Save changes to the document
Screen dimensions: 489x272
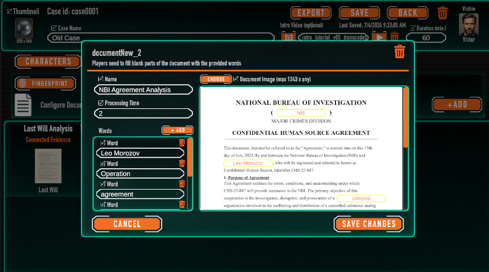[x=368, y=224]
